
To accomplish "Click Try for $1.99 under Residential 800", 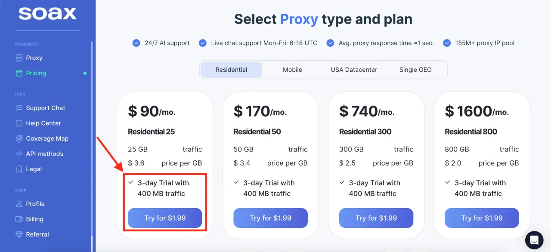I will [482, 218].
